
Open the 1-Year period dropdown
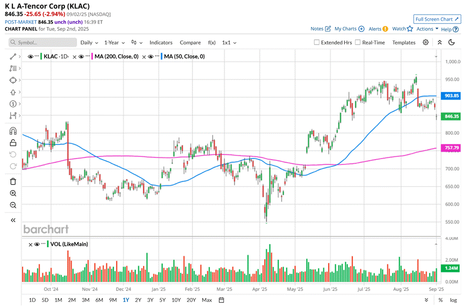tap(114, 43)
